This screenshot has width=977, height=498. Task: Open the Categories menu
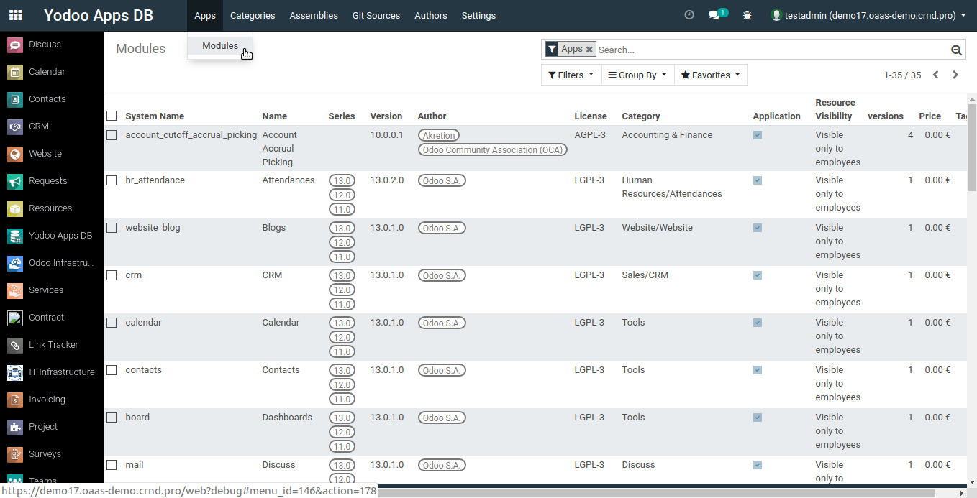coord(253,15)
